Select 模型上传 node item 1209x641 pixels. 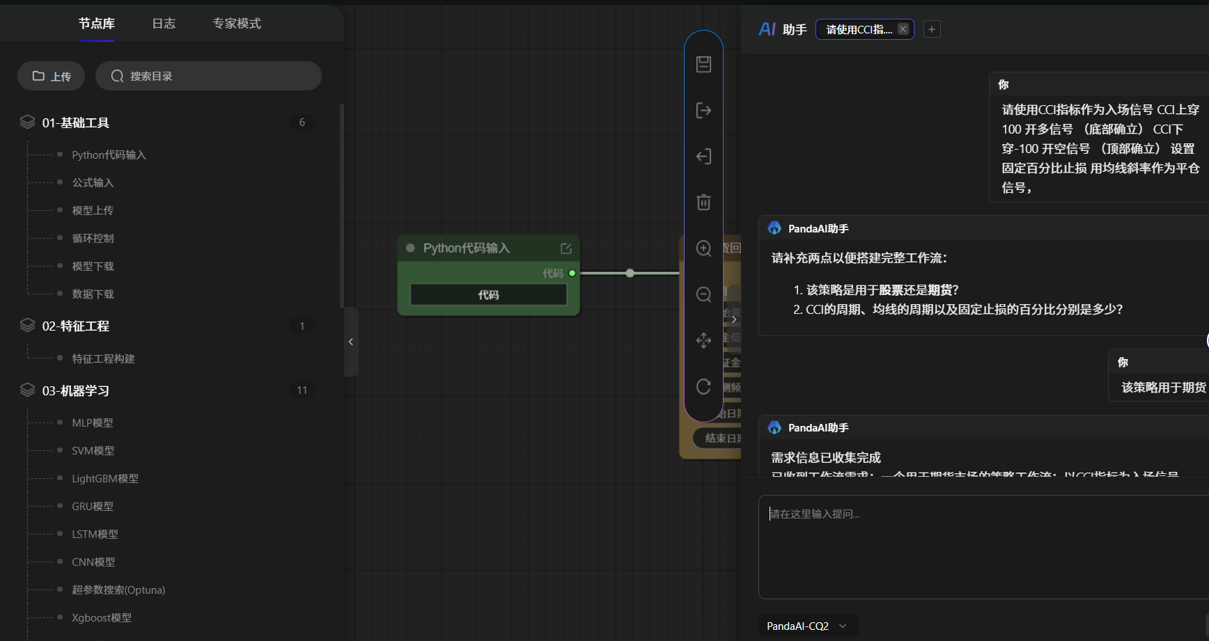click(x=93, y=210)
